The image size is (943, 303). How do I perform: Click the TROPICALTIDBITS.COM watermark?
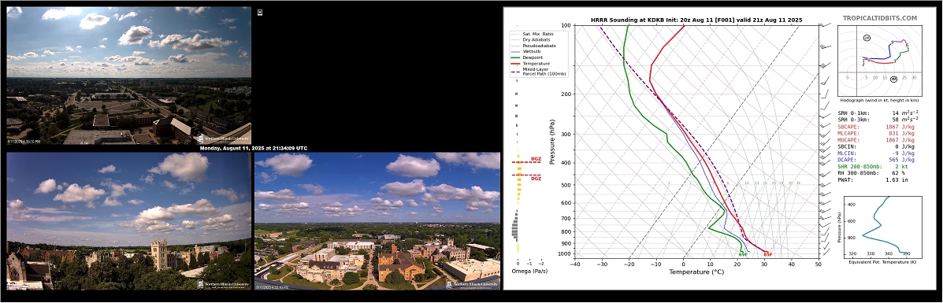[x=879, y=19]
